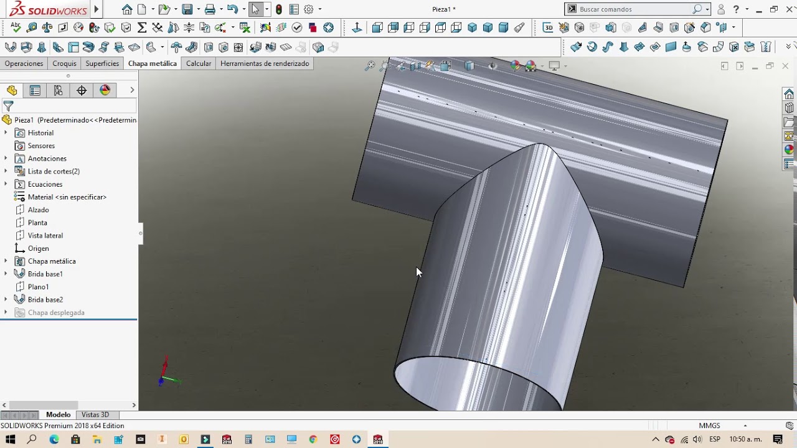Click the Save icon
Viewport: 797px width, 448px height.
187,9
